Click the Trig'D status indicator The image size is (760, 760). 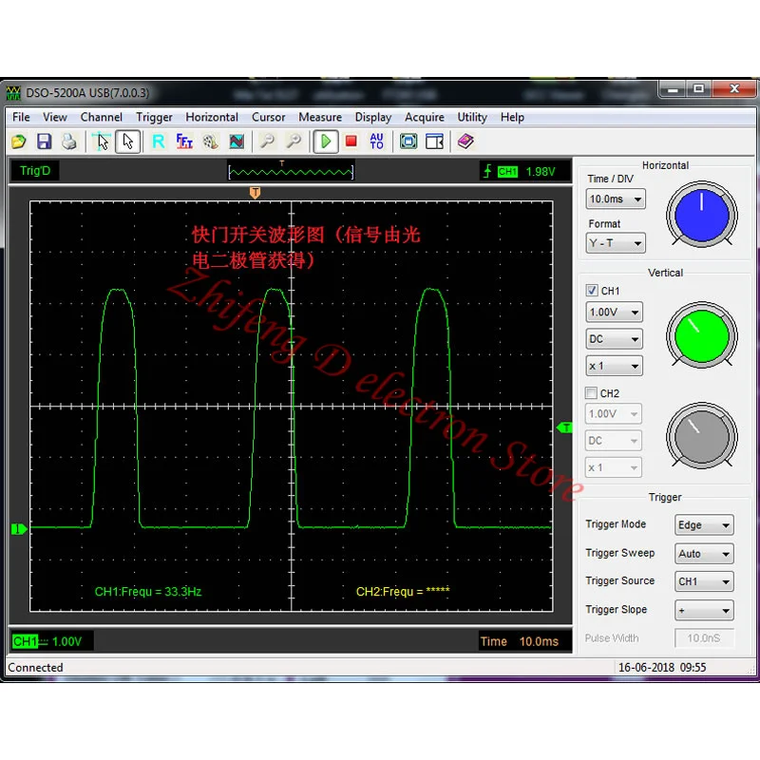click(x=35, y=171)
